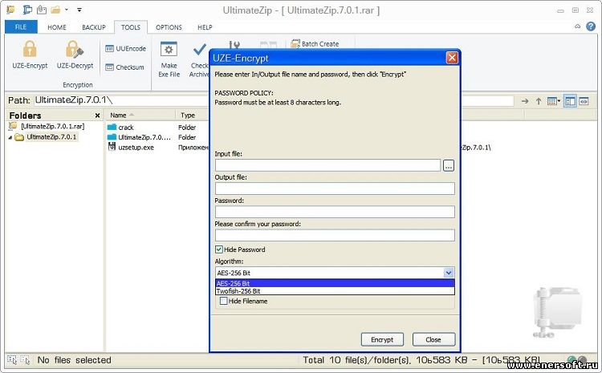The width and height of the screenshot is (602, 373).
Task: Open the FILE menu
Action: [x=21, y=26]
